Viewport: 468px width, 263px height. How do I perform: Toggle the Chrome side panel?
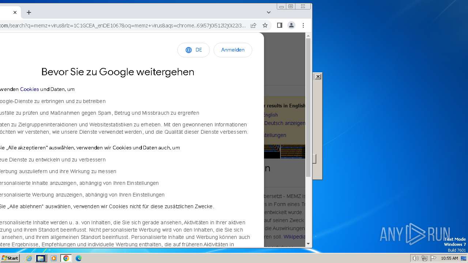click(x=280, y=25)
